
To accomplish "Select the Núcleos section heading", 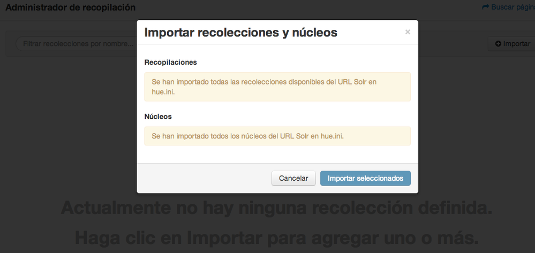I will tap(158, 117).
